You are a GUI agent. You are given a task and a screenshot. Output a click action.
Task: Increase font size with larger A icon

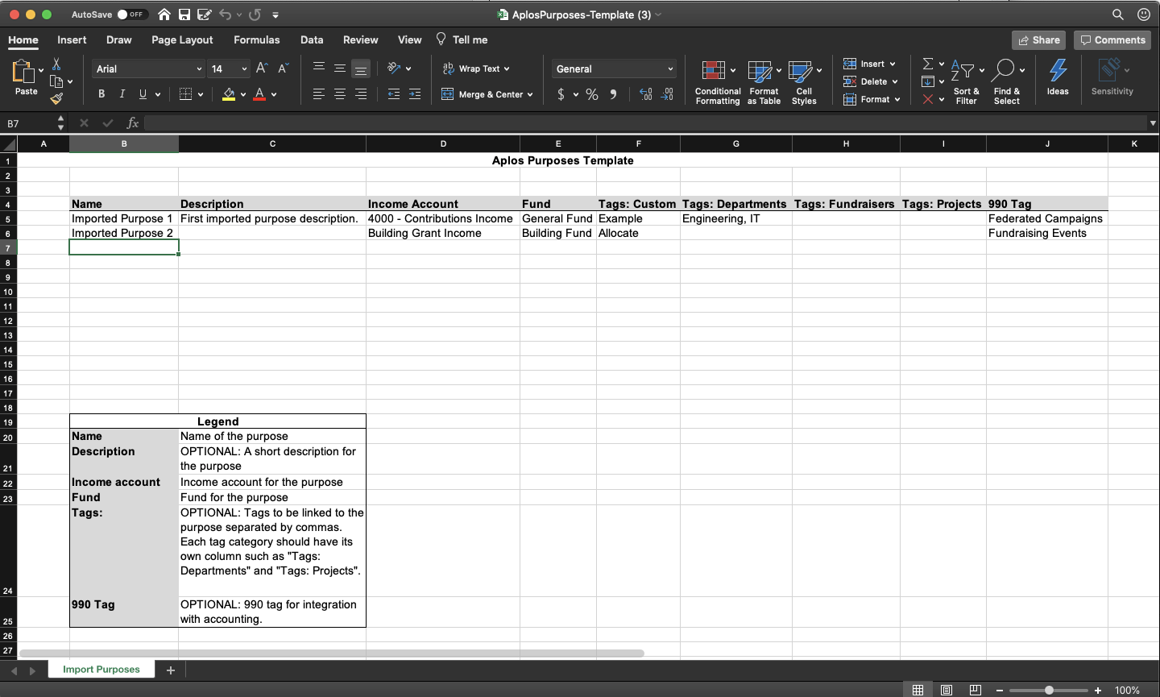[262, 68]
